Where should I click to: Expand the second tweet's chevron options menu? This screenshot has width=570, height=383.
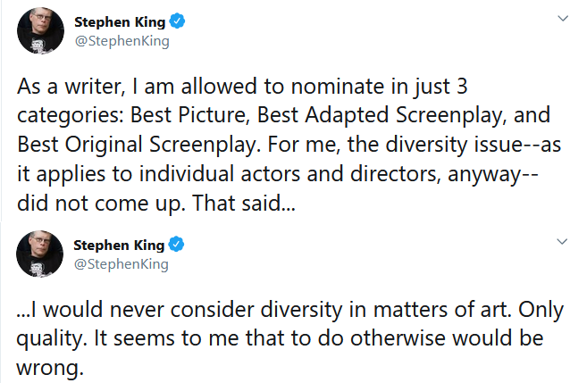561,242
